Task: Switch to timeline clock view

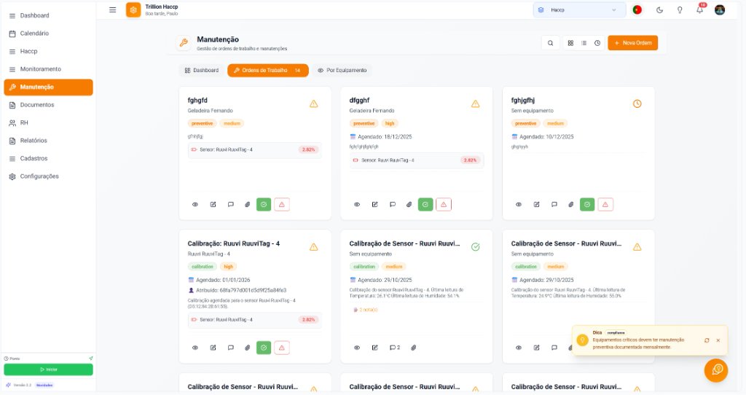Action: (597, 43)
